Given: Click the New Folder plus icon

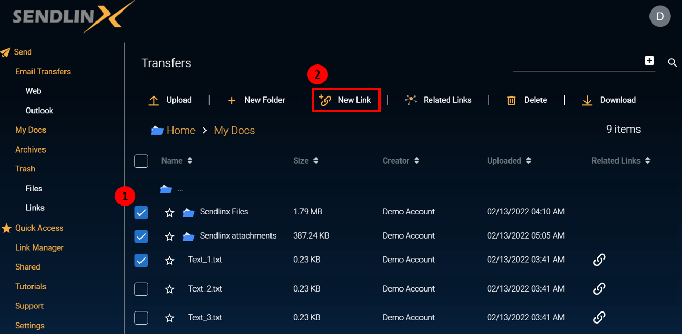Looking at the screenshot, I should [232, 101].
